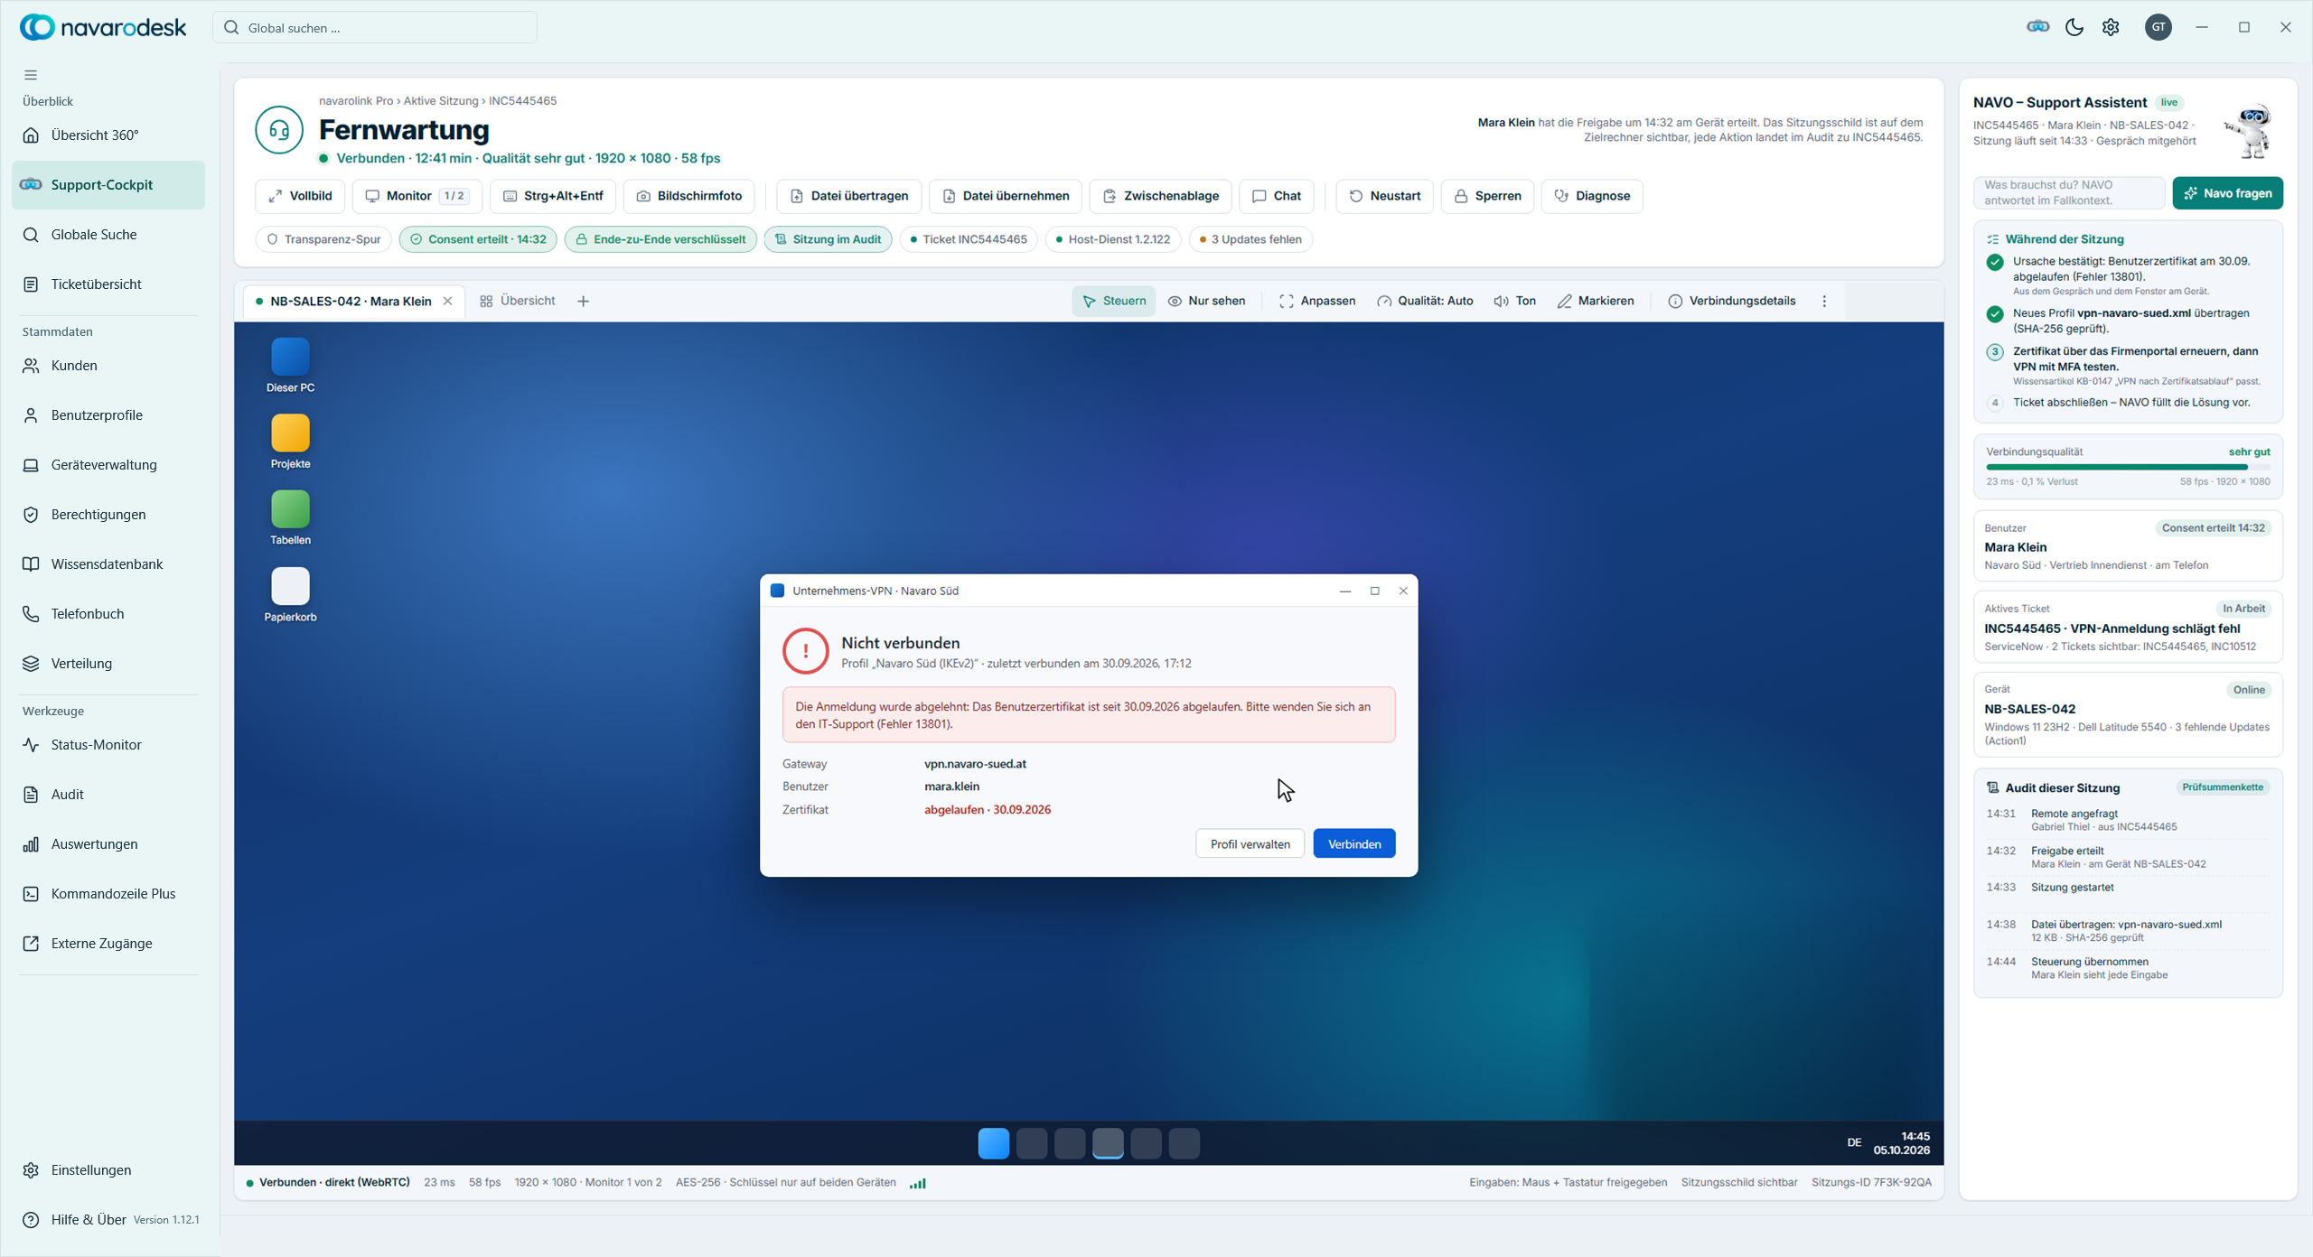Screen dimensions: 2313x1257
Task: Open settings gear in top bar
Action: (2111, 27)
